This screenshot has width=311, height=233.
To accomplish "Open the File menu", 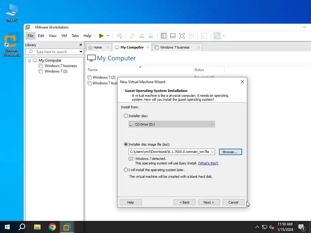I will tap(30, 36).
